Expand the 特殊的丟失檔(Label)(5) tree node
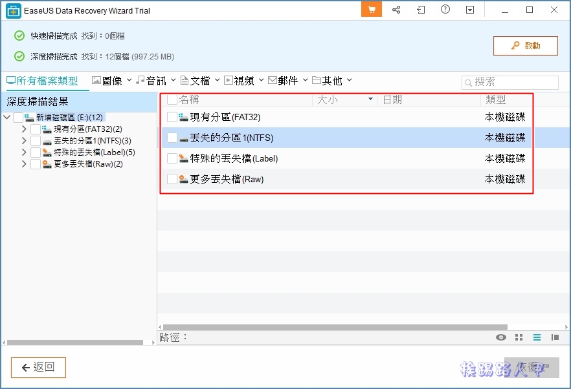 [24, 152]
